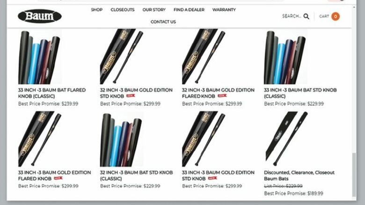Viewport: 365px width, 205px height.
Task: Open 33 INCH -3 BAUM BAT FLARED KNOB (CLASSIC)
Action: tap(52, 93)
